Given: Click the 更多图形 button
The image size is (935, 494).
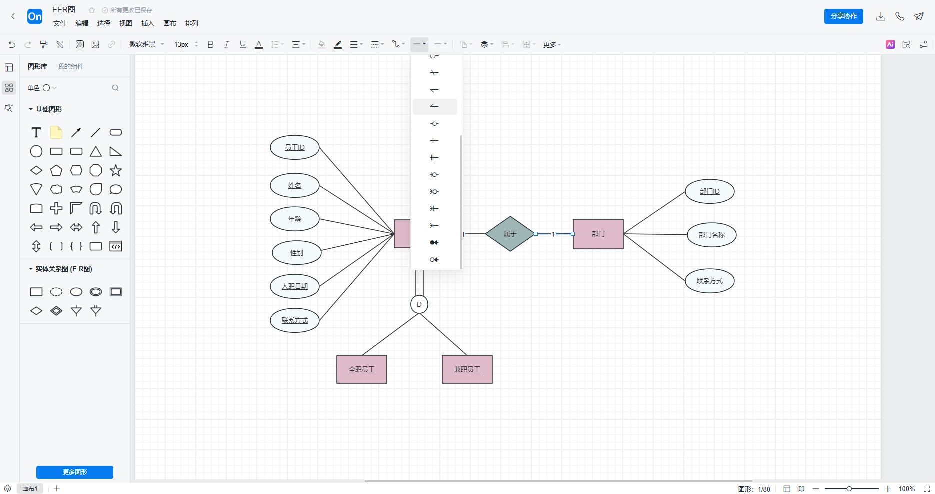Looking at the screenshot, I should [x=75, y=472].
